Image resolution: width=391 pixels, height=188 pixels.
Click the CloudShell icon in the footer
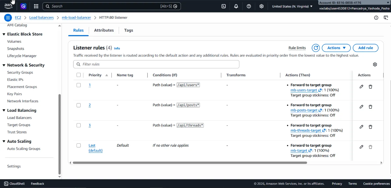[x=6, y=184]
